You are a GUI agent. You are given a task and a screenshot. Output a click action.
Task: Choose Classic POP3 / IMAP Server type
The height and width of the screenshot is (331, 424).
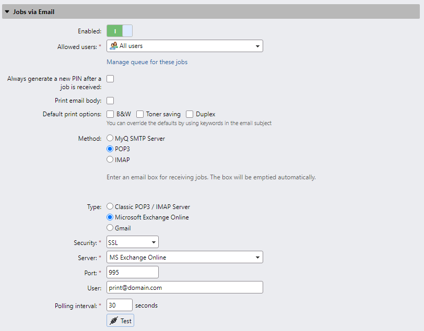tap(110, 206)
